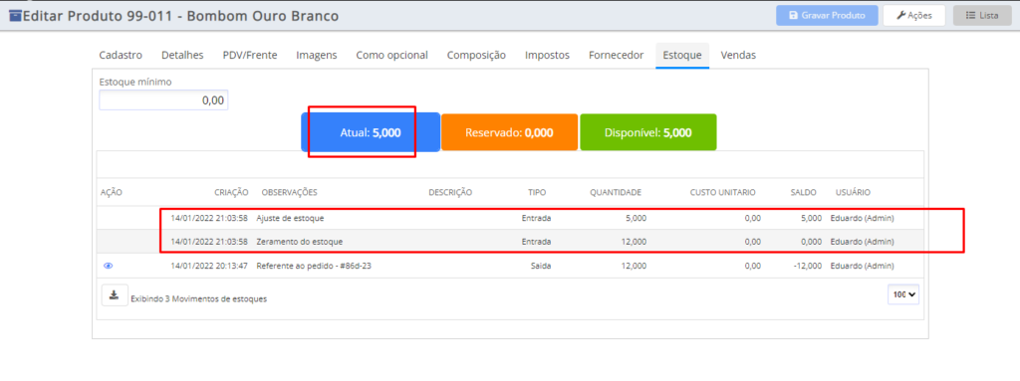The width and height of the screenshot is (1020, 381).
Task: Select the Fornecedor tab
Action: coord(616,56)
